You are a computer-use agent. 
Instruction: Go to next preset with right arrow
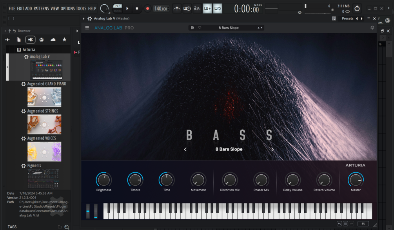(x=361, y=18)
